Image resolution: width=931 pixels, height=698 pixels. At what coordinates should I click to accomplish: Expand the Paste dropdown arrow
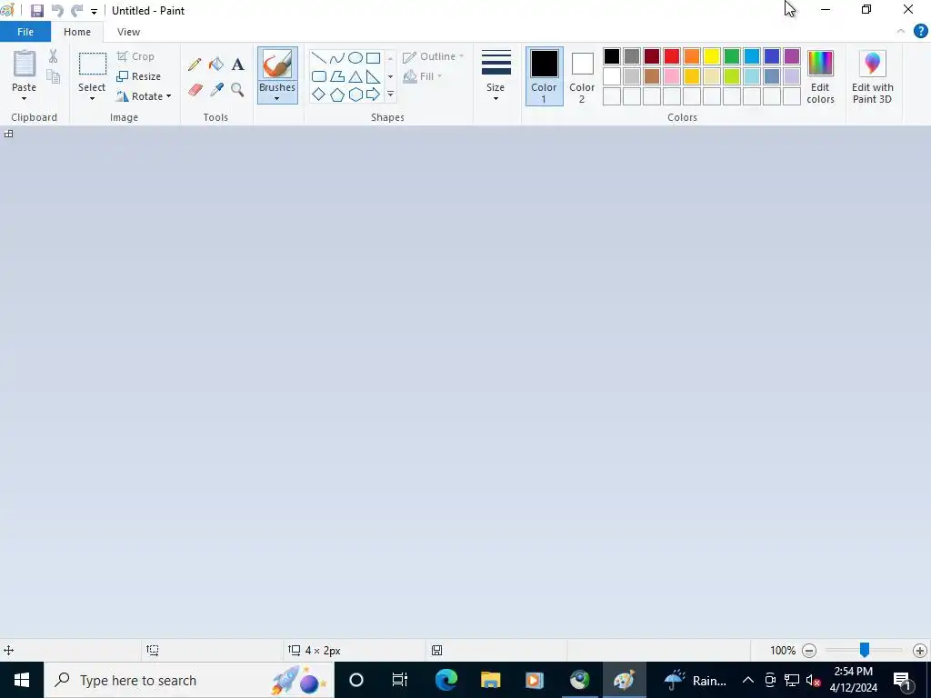24,98
